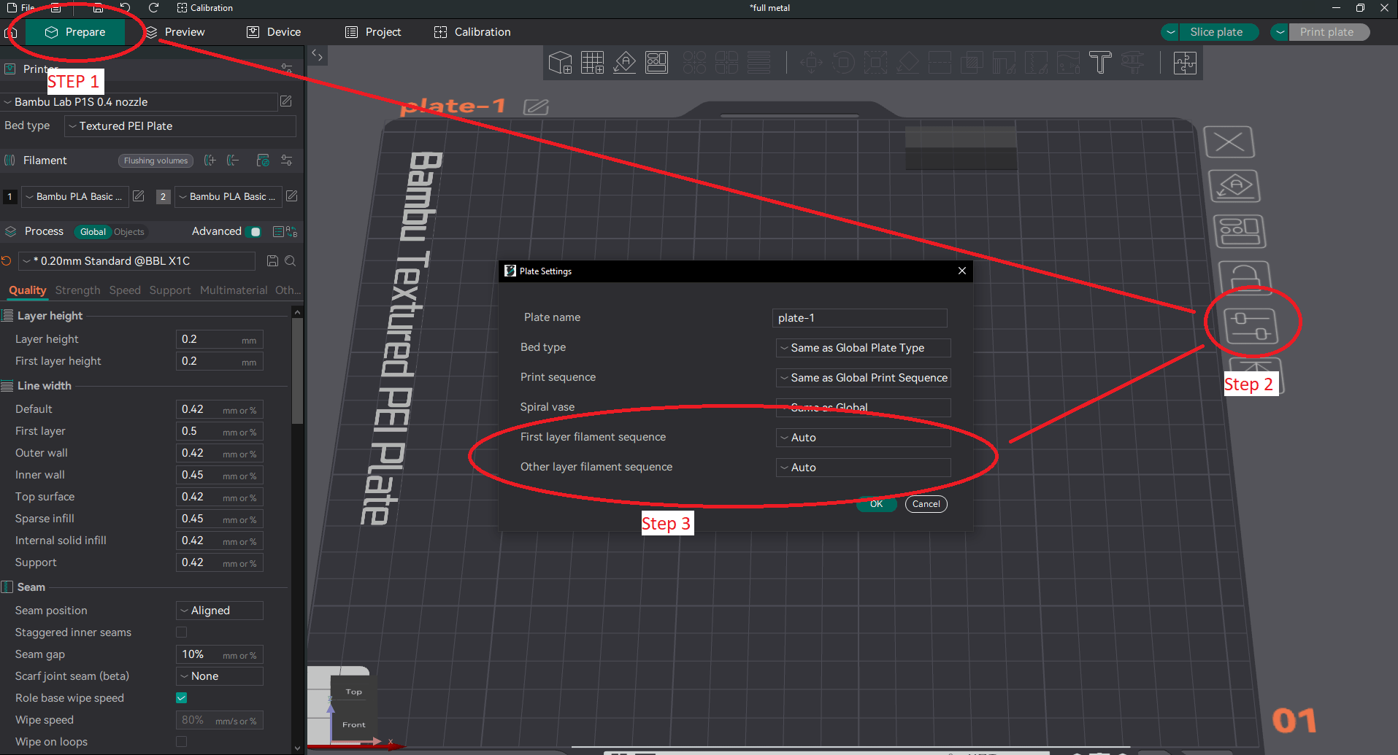Open the Assembly View puzzle icon

coord(1184,63)
